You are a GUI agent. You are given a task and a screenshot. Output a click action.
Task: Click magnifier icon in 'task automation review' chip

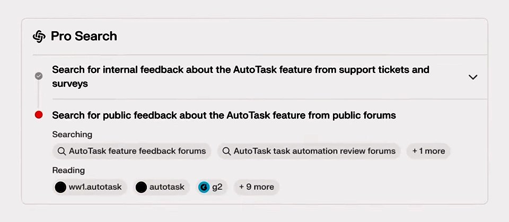pos(226,151)
